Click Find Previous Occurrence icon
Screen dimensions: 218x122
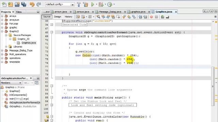coord(103,17)
